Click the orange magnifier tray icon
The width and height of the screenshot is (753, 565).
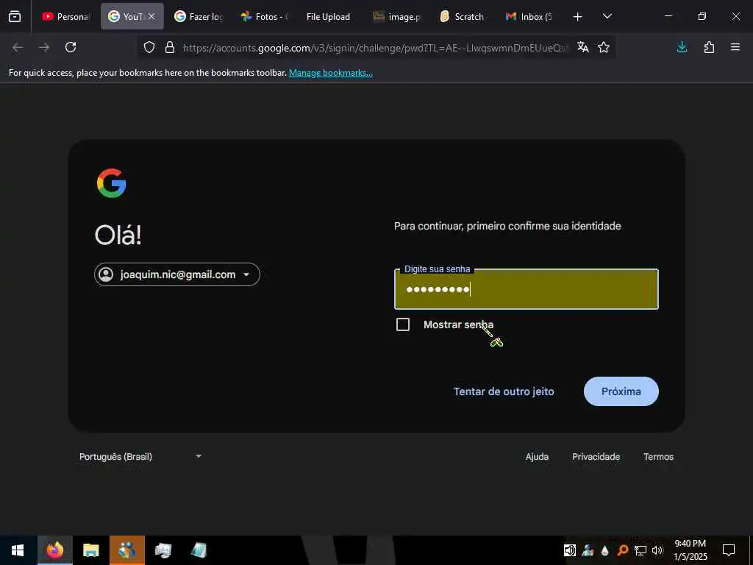(x=622, y=550)
